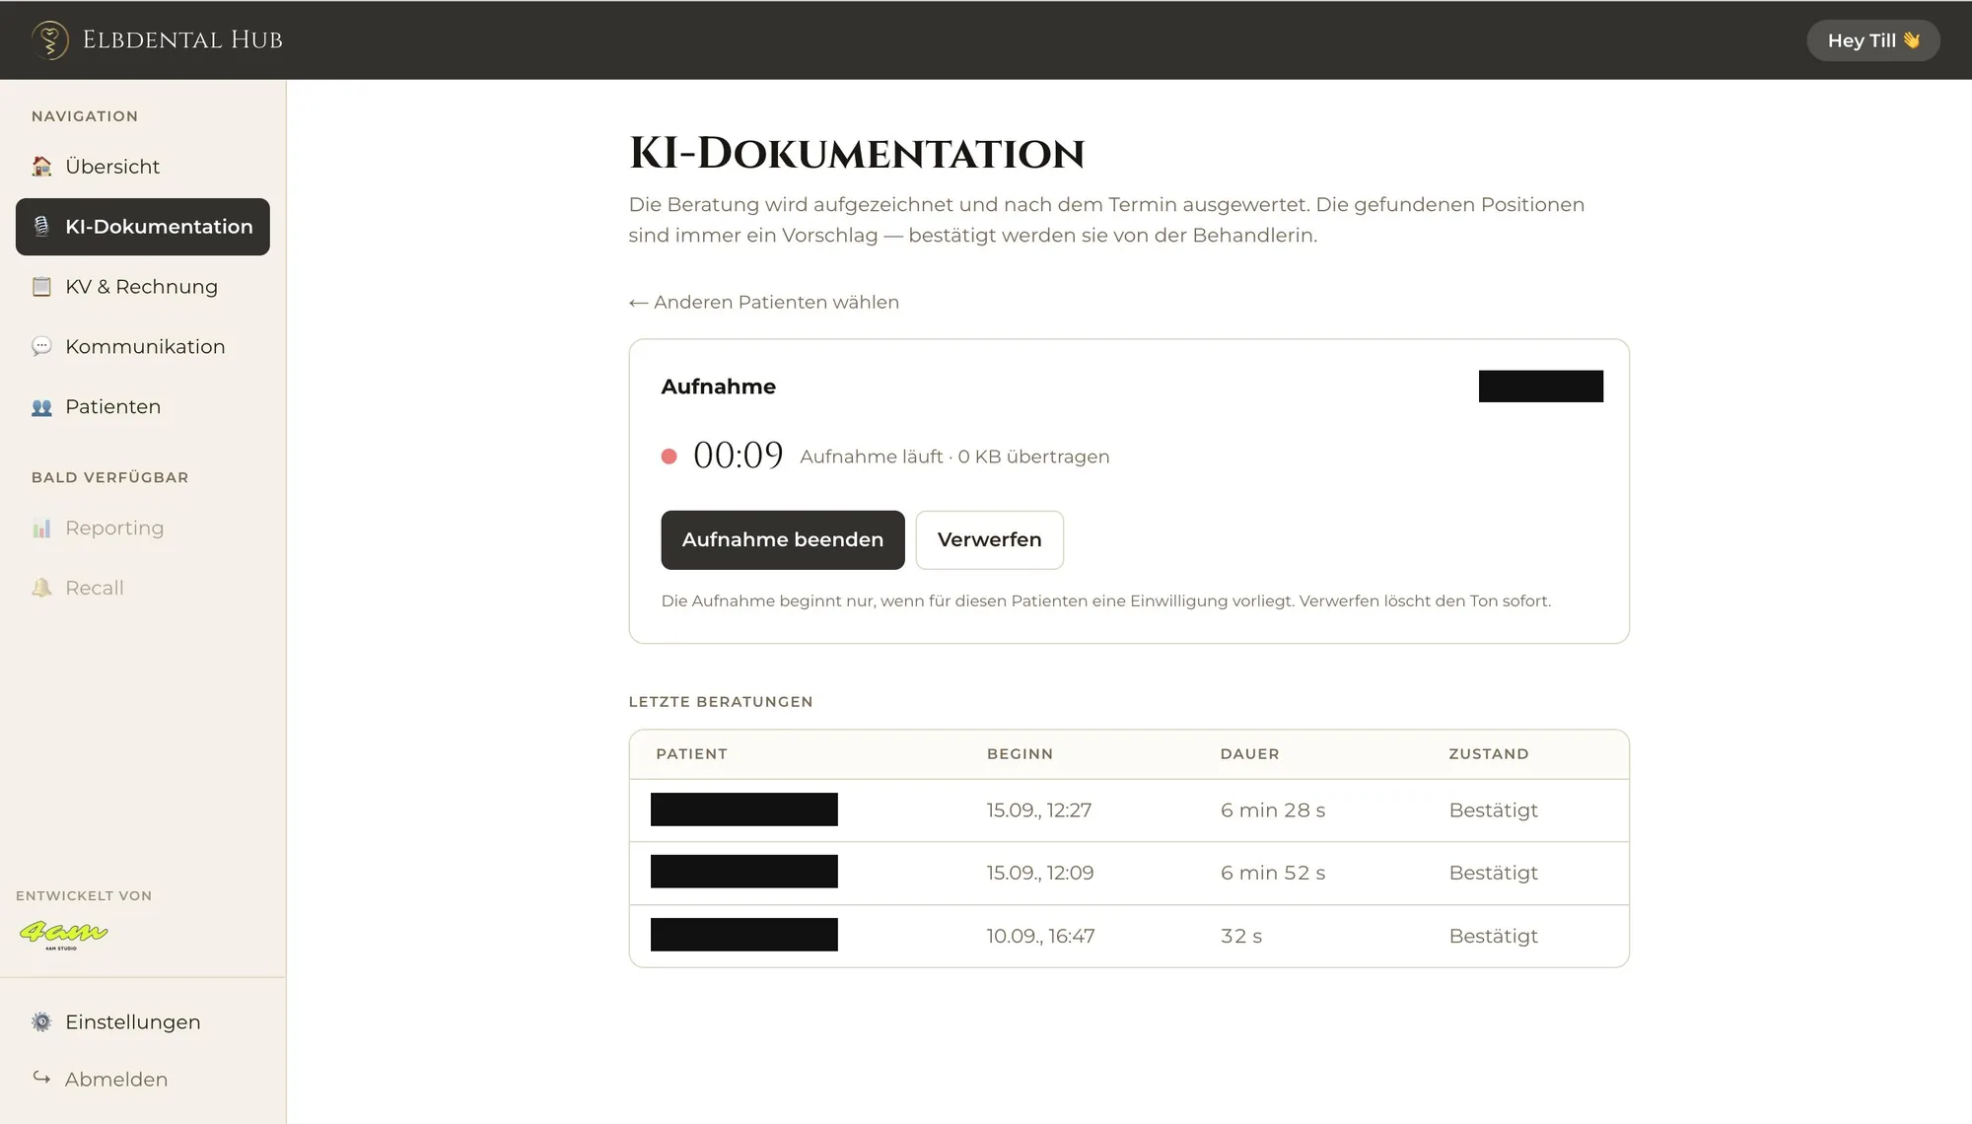Click the 00:09 recording timer
Image resolution: width=1972 pixels, height=1124 pixels.
click(739, 456)
